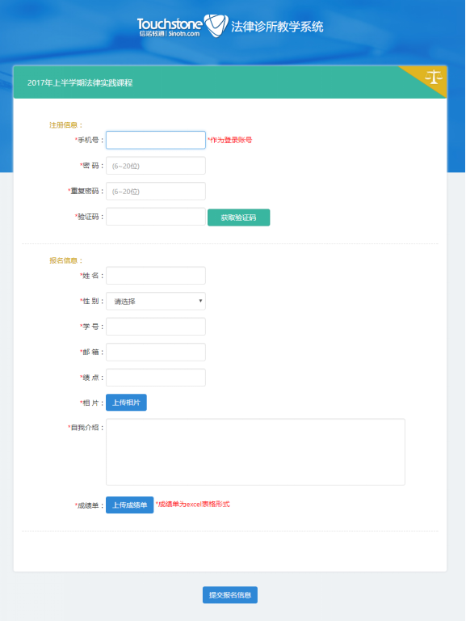Open the 性别 请选择 dropdown
Image resolution: width=466 pixels, height=621 pixels.
point(156,301)
